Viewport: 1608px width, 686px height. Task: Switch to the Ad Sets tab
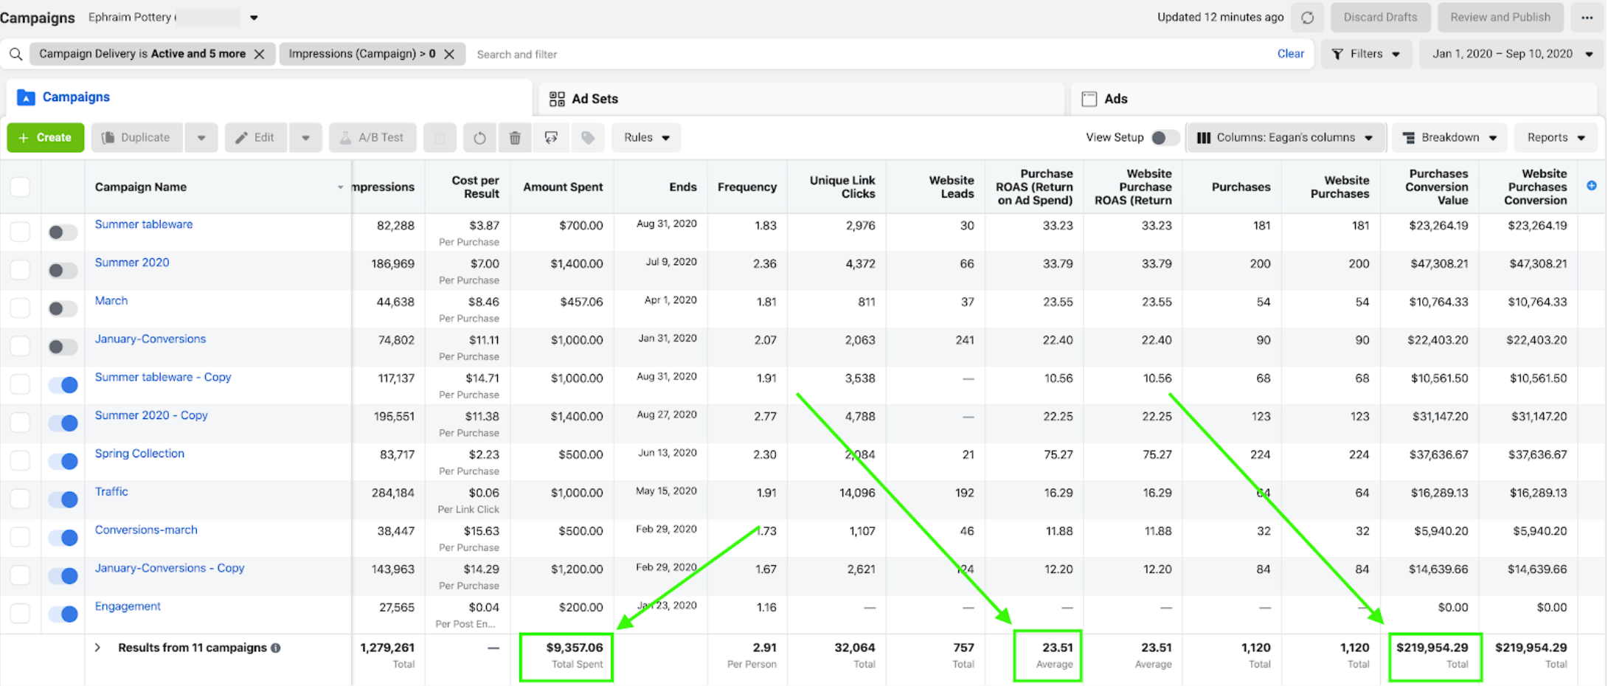[801, 99]
